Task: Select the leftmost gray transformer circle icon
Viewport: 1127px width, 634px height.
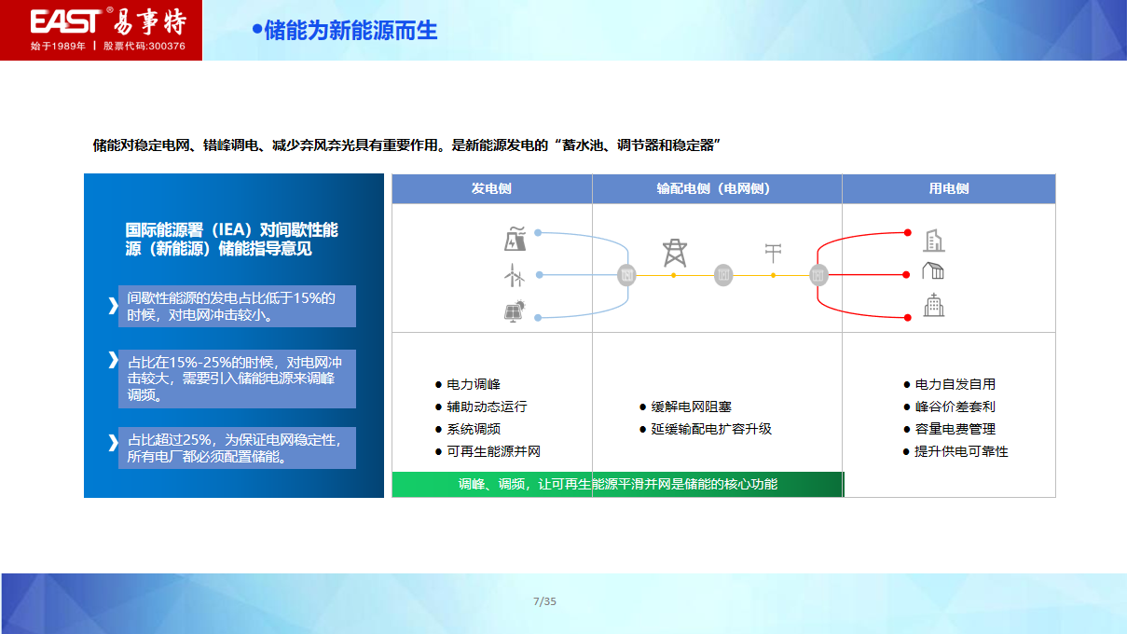Action: pos(625,274)
